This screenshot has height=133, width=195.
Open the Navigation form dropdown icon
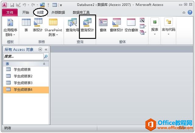[x=143, y=26]
